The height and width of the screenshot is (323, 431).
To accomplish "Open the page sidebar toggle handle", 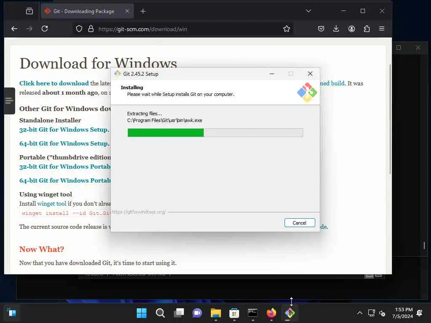I will pos(9,101).
